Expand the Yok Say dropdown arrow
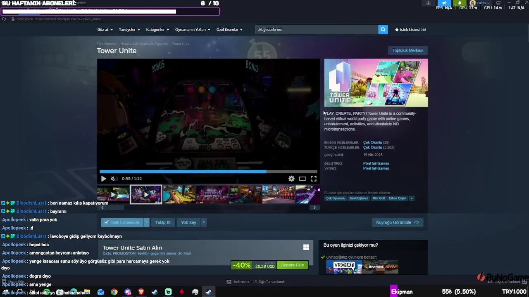 click(203, 222)
